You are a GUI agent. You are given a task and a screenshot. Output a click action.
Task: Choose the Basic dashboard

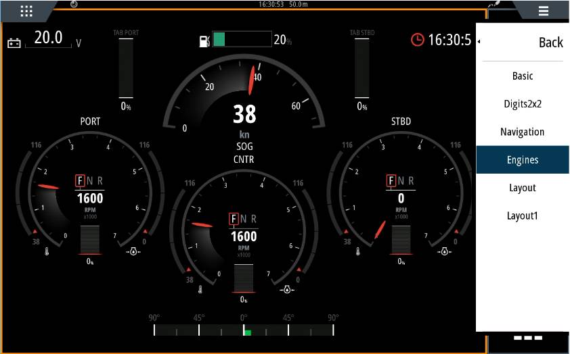click(522, 76)
